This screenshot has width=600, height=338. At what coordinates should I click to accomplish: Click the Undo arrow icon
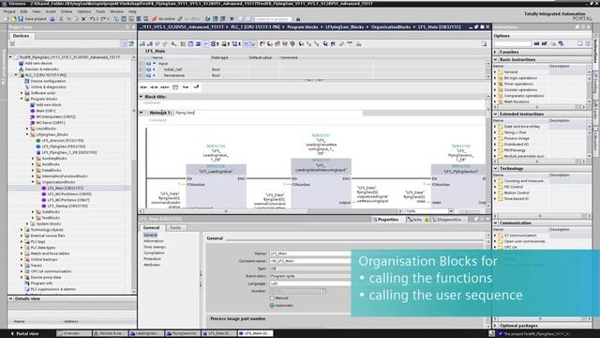coord(93,19)
